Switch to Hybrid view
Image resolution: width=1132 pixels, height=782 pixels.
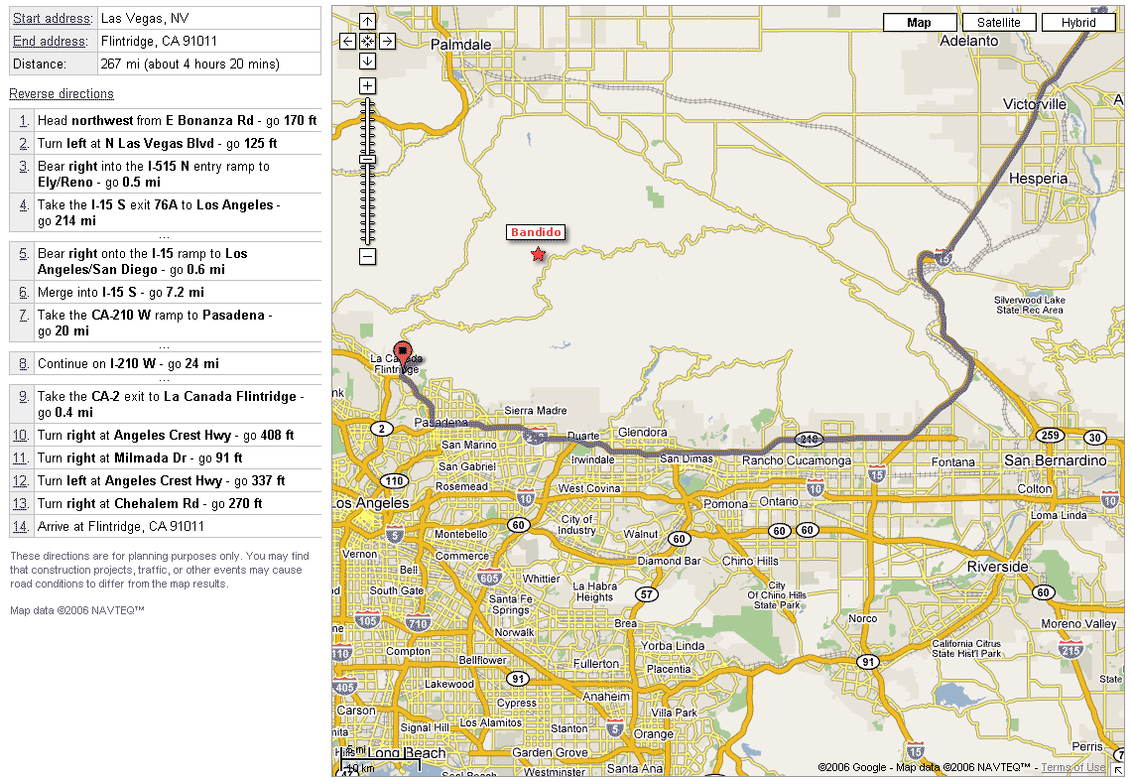tap(1077, 22)
